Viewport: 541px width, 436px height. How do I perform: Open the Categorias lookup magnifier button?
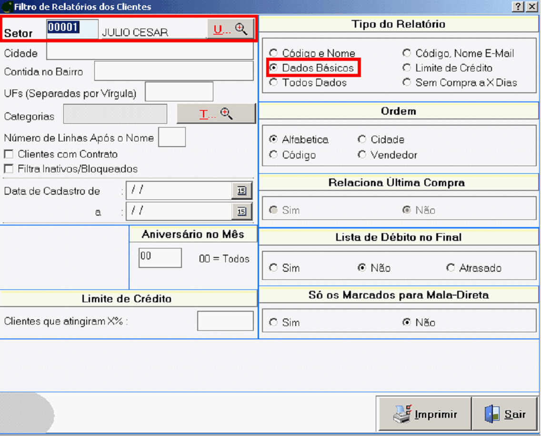[216, 114]
